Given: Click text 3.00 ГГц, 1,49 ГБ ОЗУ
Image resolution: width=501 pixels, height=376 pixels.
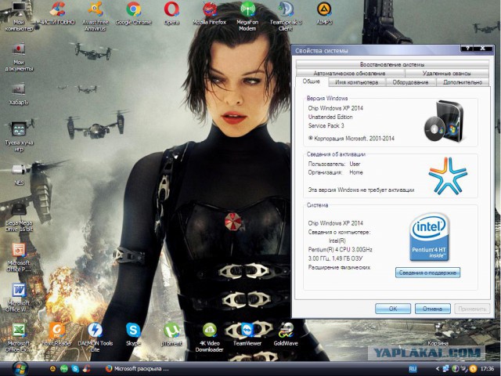Looking at the screenshot, I should point(335,258).
